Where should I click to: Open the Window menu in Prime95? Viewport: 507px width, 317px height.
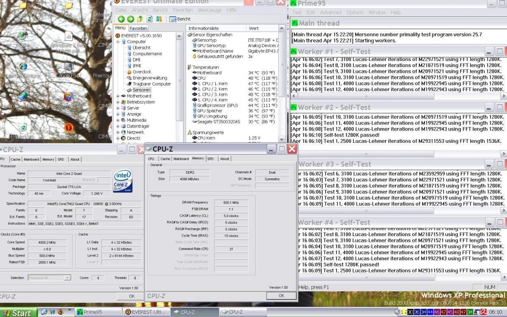point(377,12)
